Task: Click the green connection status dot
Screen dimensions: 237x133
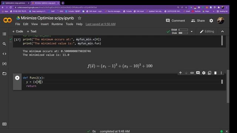Action: tap(221, 132)
